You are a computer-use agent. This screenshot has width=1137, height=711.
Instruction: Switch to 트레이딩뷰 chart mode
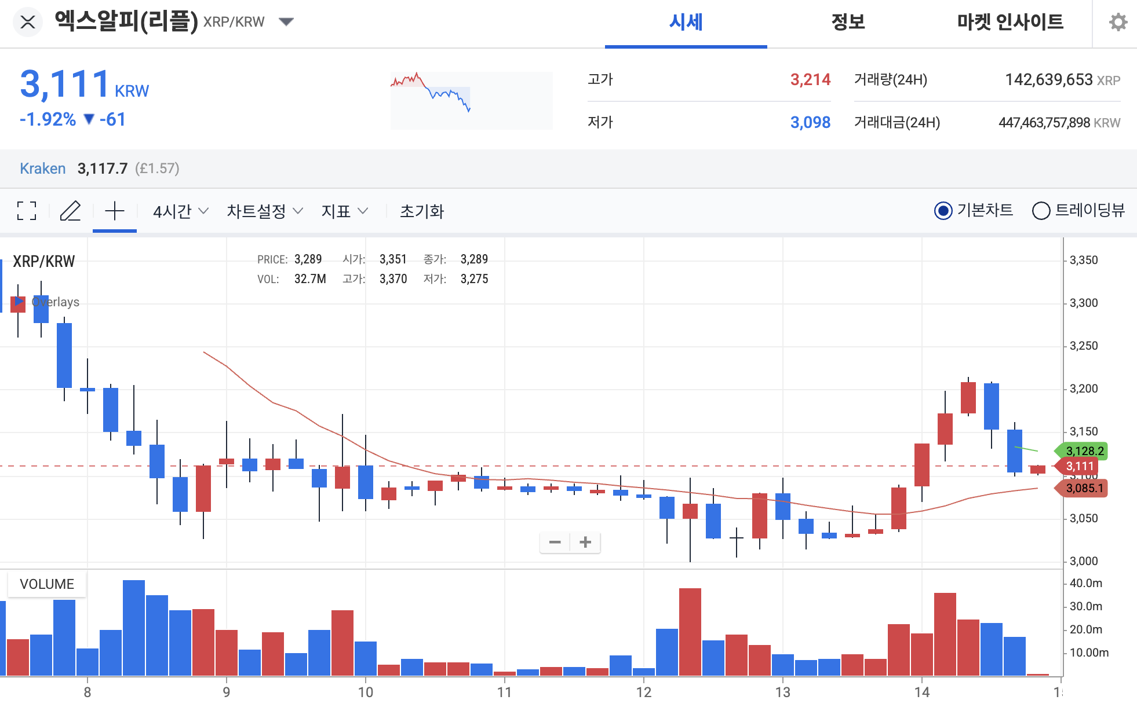coord(1041,211)
